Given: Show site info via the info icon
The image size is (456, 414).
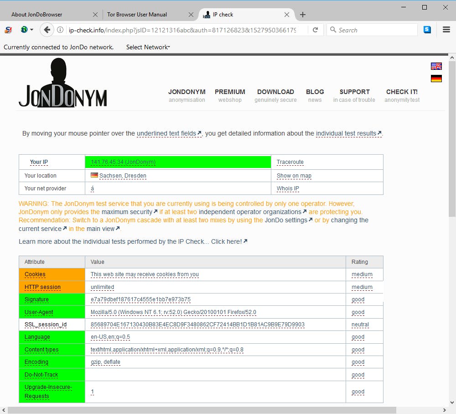Looking at the screenshot, I should (60, 30).
